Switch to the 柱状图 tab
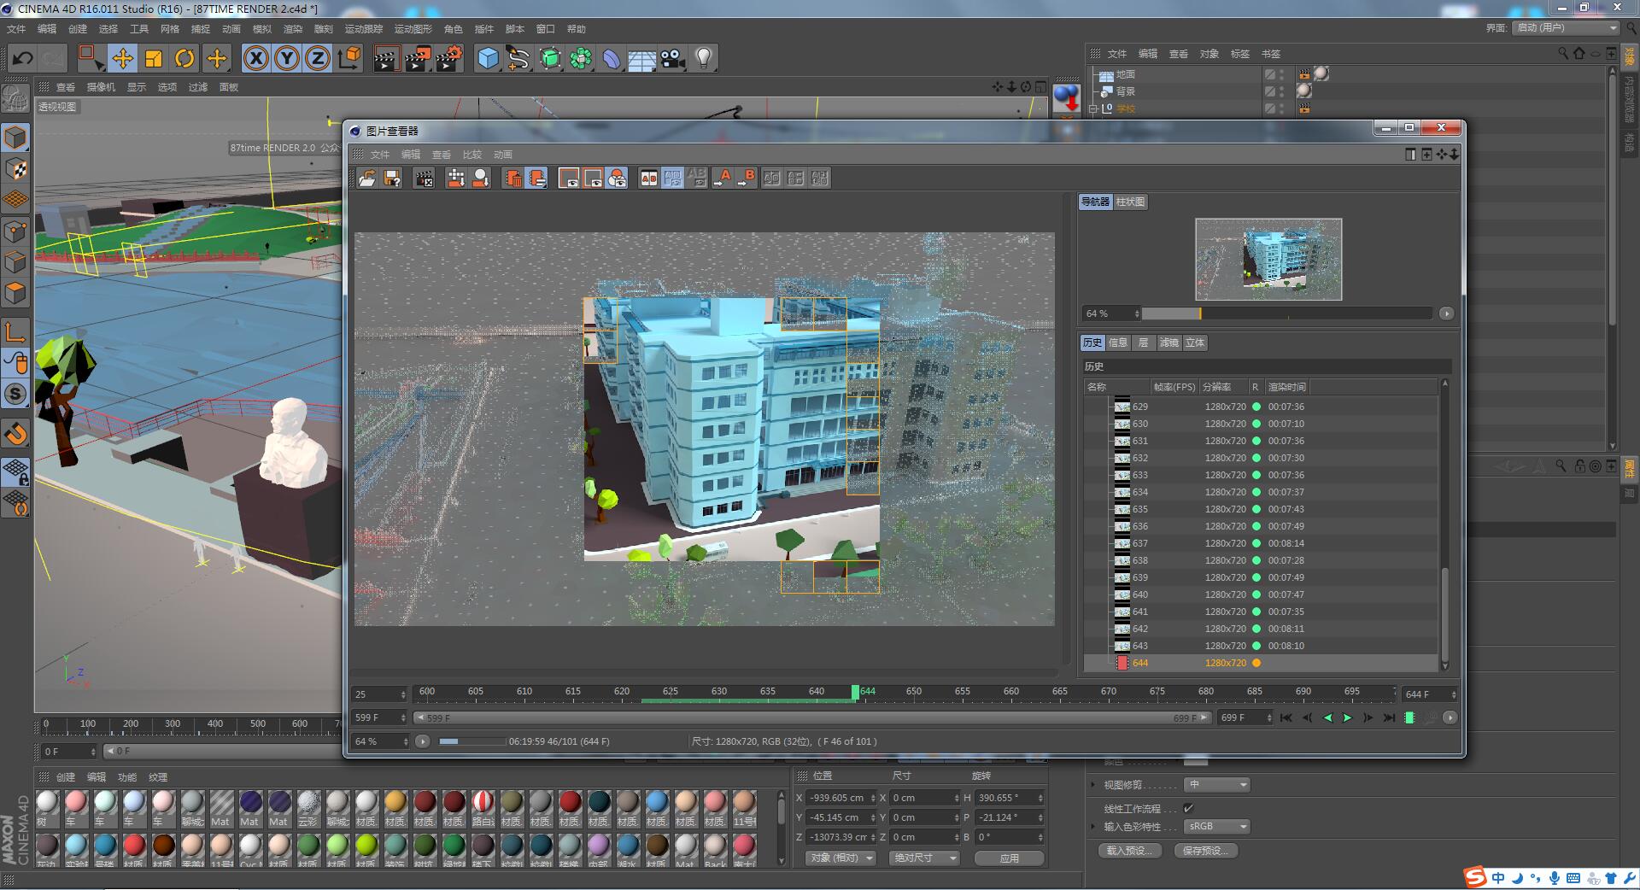 (x=1130, y=202)
